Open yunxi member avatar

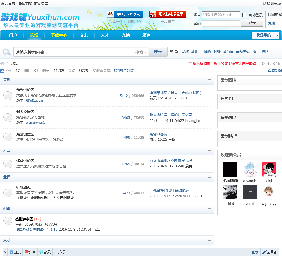[250, 192]
